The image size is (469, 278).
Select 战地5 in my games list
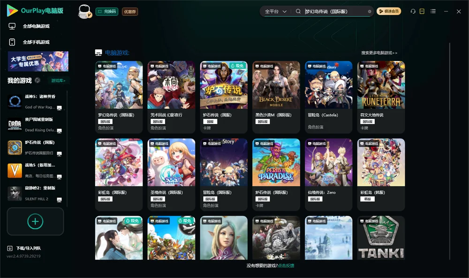(x=35, y=170)
